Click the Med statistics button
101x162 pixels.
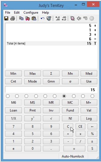(x=89, y=74)
